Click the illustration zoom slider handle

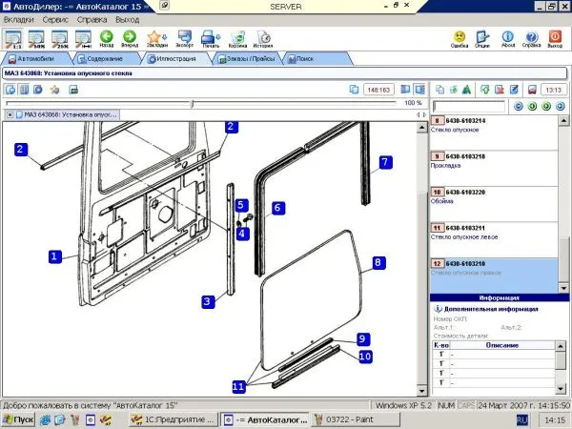coord(192,104)
